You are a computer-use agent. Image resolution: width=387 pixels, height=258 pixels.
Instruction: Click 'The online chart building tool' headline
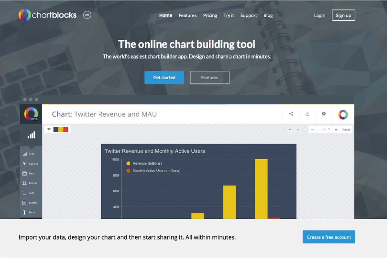point(187,44)
